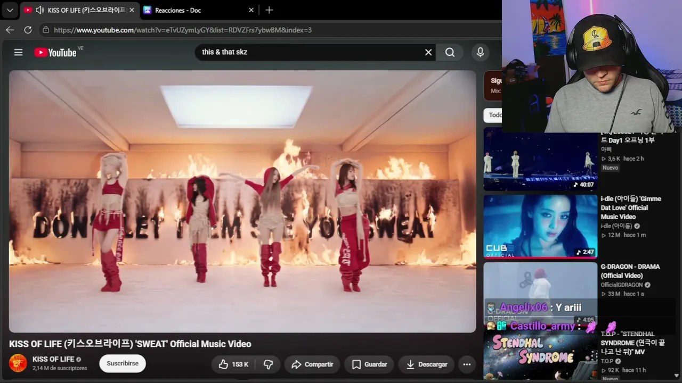Dislike the video with thumbs-down

269,364
